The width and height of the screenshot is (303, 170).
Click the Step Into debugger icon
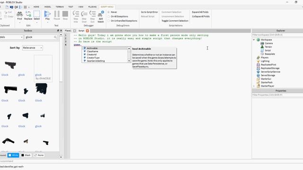pyautogui.click(x=76, y=14)
